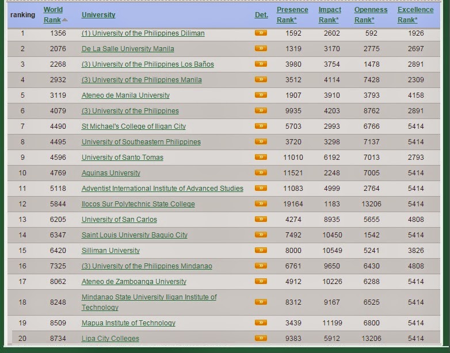This screenshot has height=353, width=450.
Task: Open University of the Philippines Los Baños link
Action: [x=148, y=64]
